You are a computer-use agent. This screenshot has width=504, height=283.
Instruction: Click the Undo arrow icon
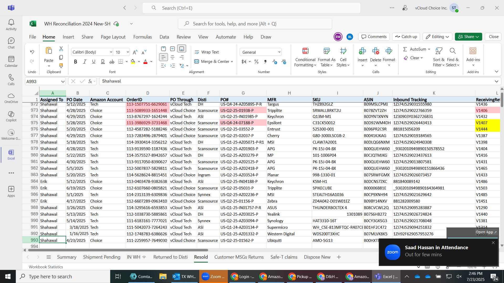point(32,52)
